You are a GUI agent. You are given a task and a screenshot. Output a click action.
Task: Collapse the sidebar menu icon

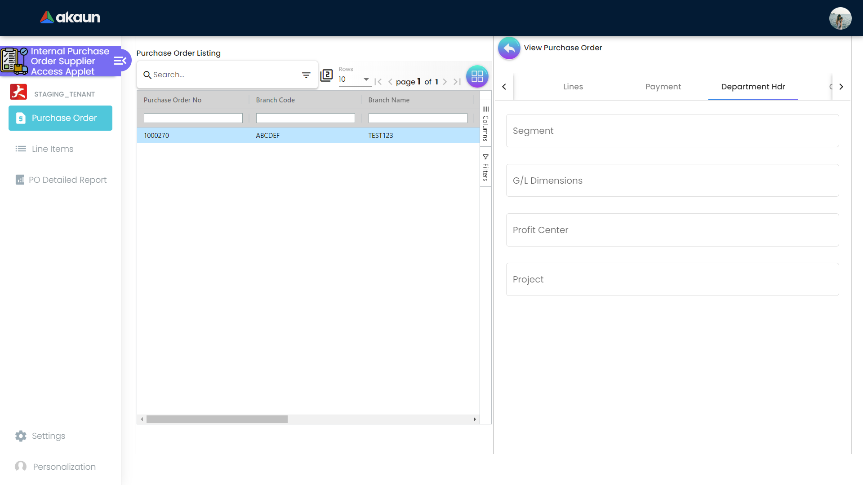[x=120, y=61]
